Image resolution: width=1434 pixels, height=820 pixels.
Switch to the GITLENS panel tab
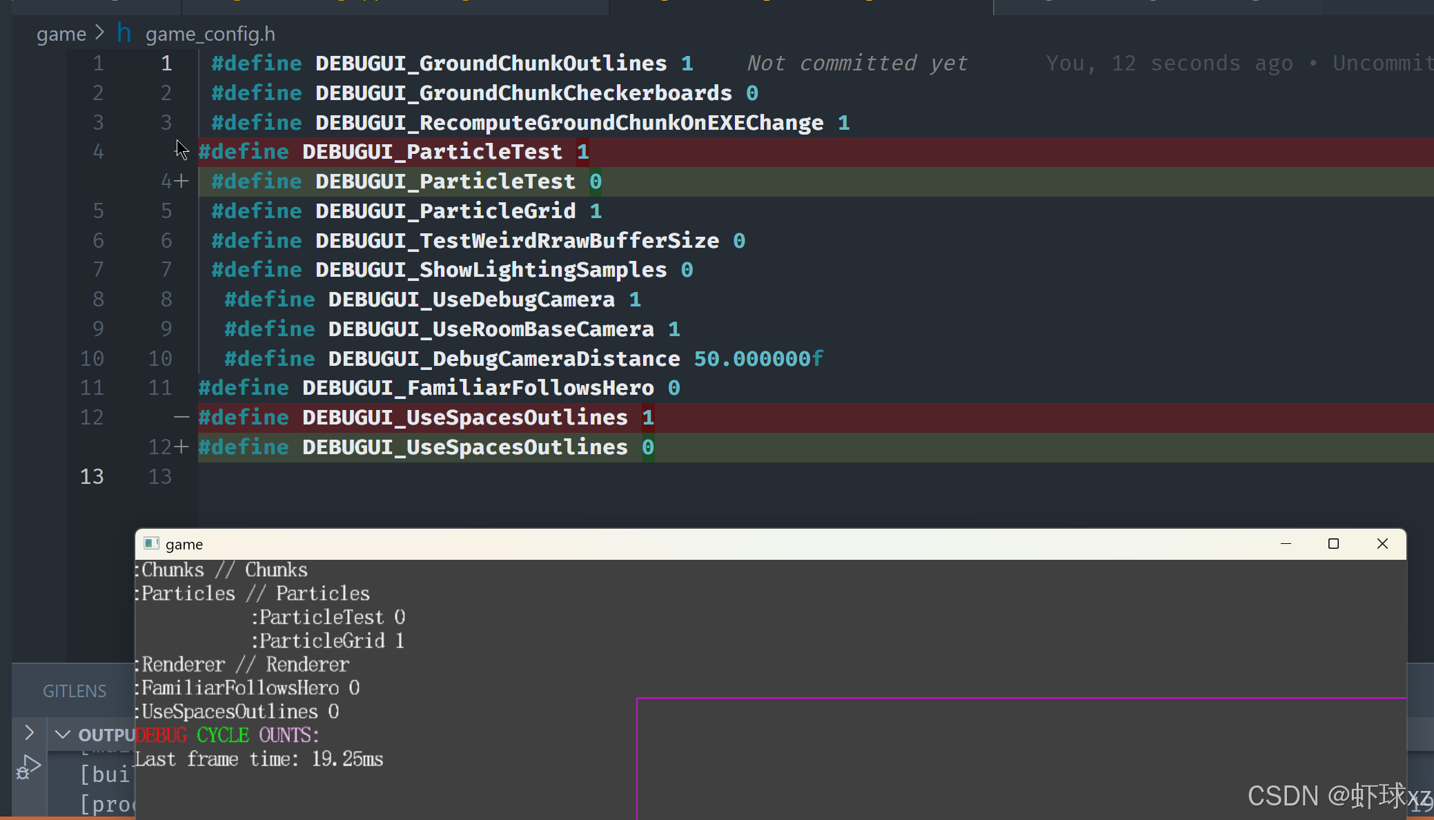point(75,691)
